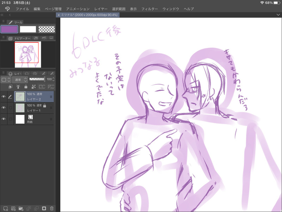Open the ウィンドウ menu
This screenshot has height=212, width=282.
(171, 9)
